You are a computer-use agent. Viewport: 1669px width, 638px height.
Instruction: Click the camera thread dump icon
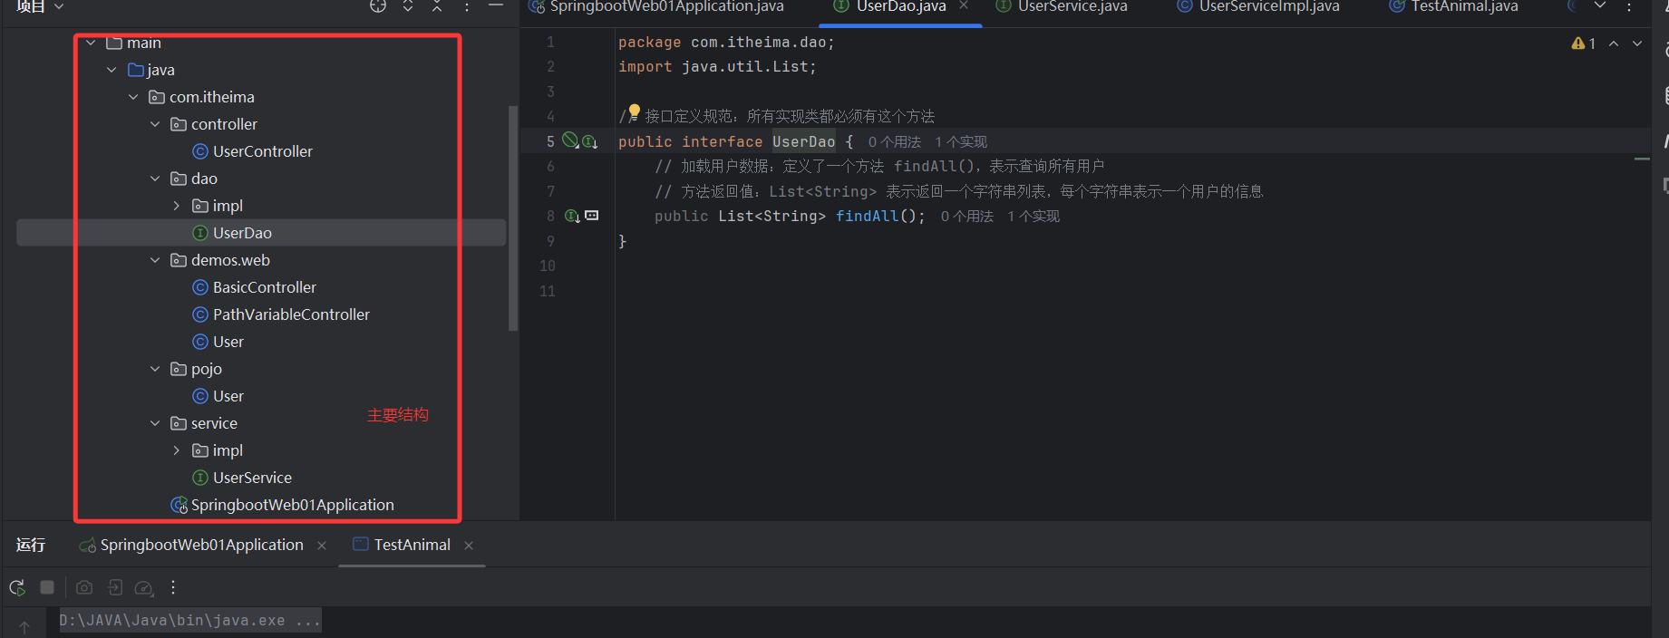[84, 587]
